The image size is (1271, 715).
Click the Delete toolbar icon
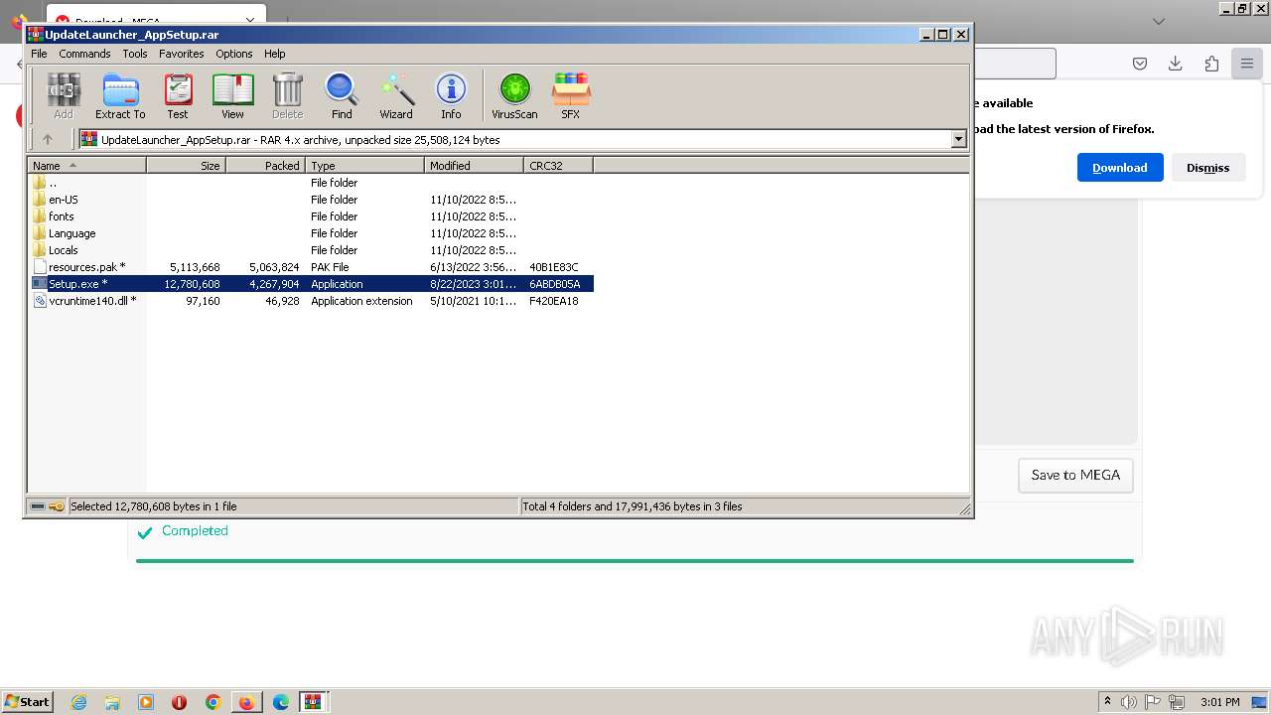tap(288, 96)
